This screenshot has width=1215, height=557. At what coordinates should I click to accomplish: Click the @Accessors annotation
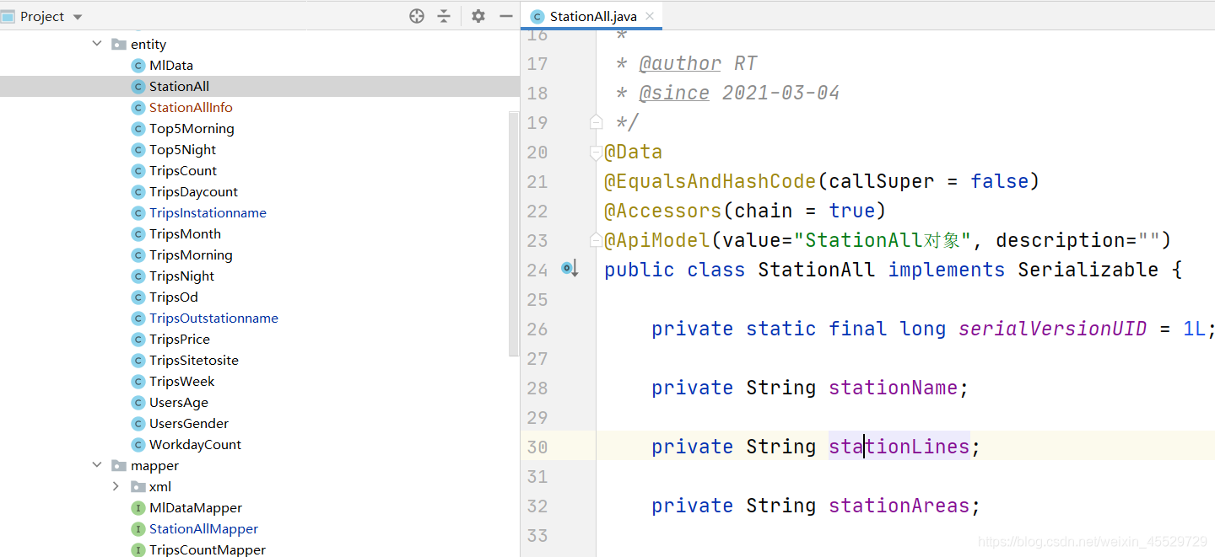pyautogui.click(x=663, y=211)
